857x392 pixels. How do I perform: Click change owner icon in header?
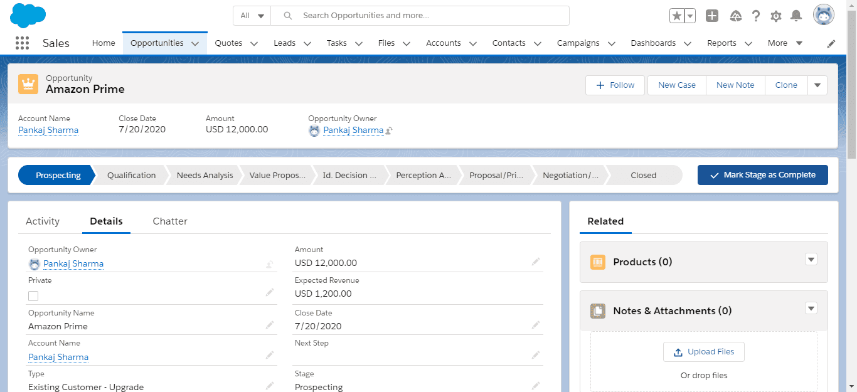389,130
